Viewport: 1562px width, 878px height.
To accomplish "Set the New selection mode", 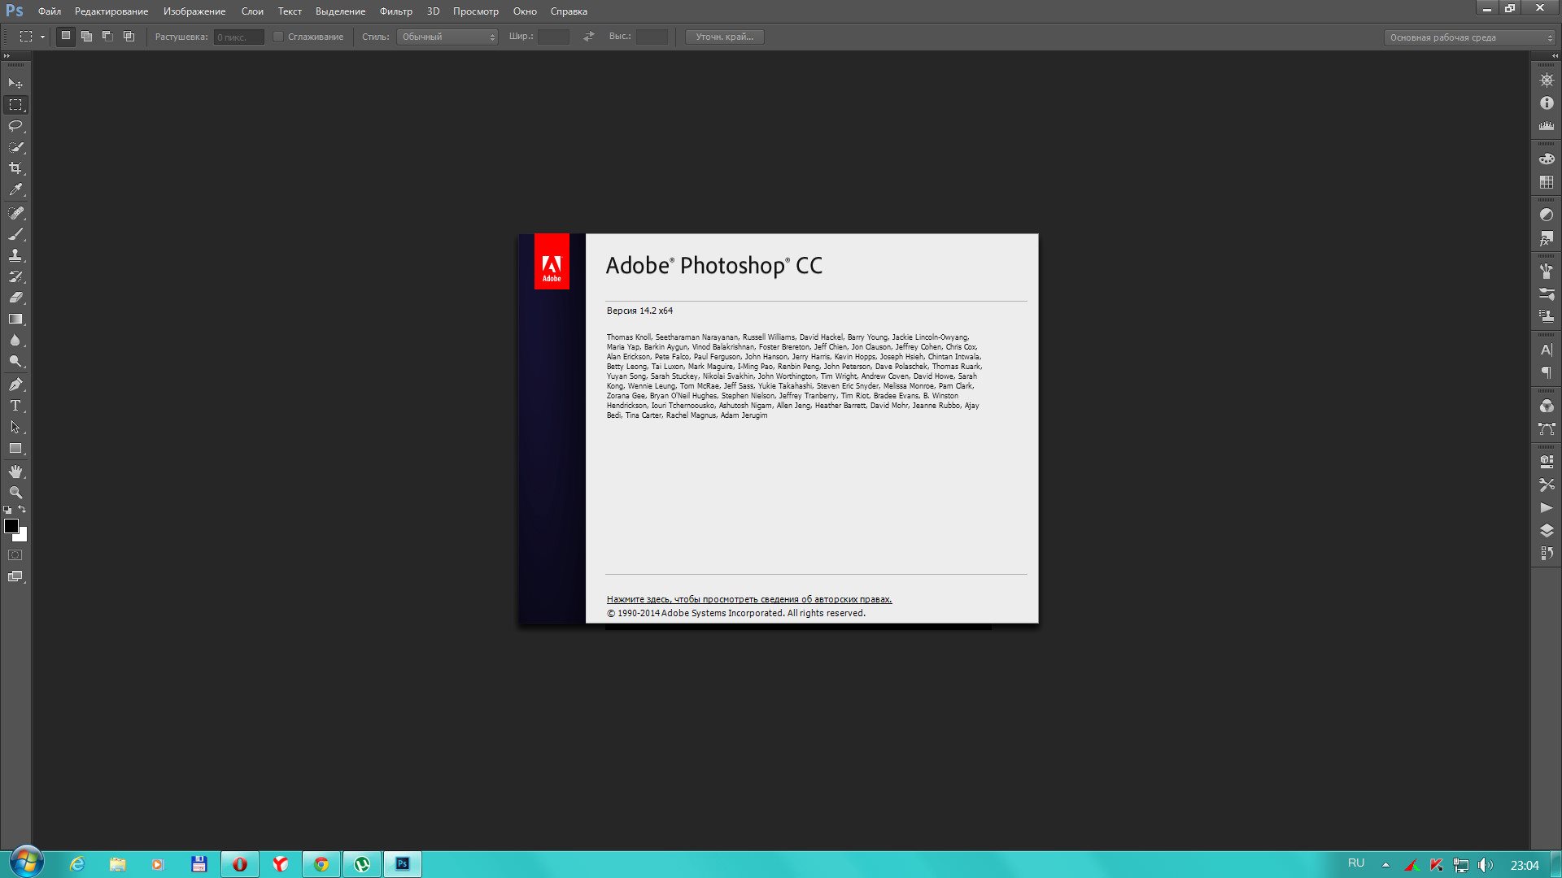I will (66, 37).
